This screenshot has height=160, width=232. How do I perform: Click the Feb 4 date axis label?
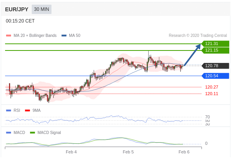[x=71, y=152]
